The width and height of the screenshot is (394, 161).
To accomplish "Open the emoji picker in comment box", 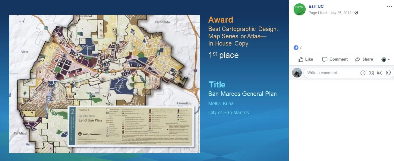I will click(x=363, y=73).
